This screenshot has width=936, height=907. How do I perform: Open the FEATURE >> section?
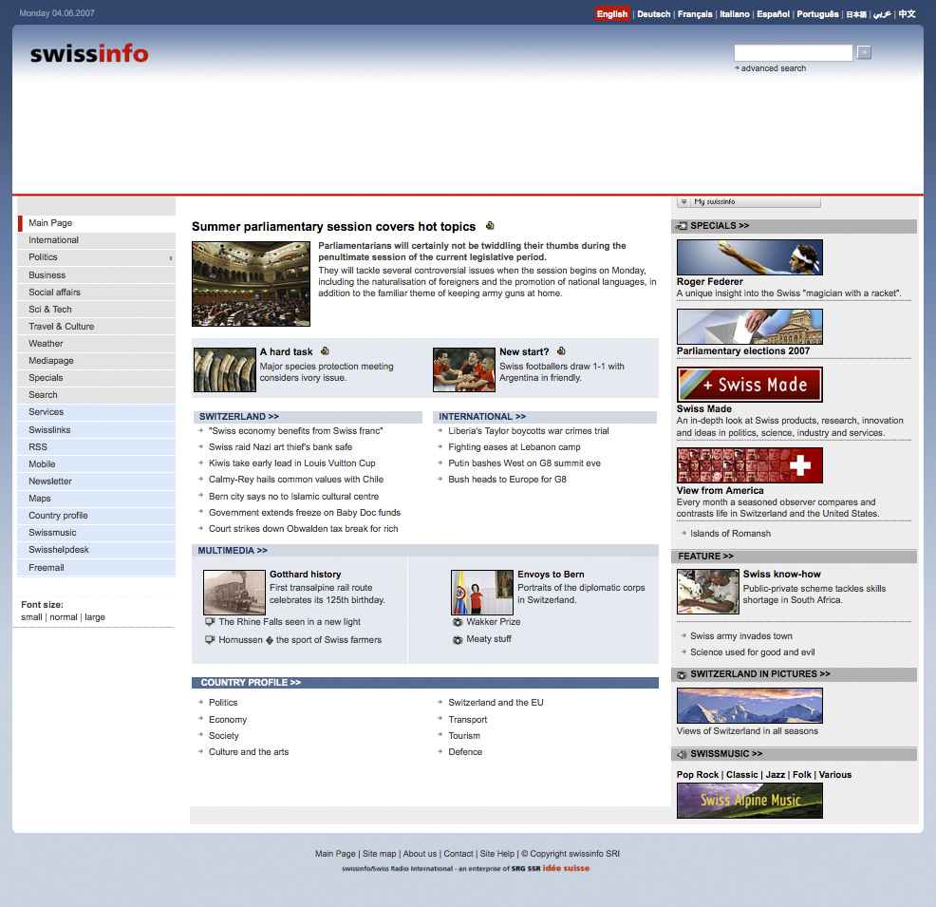pos(705,556)
